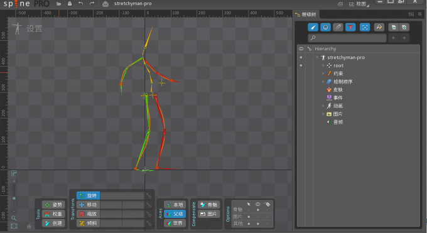The height and width of the screenshot is (233, 427).
Task: Open tree panel settings sliders icon
Action: point(411,14)
